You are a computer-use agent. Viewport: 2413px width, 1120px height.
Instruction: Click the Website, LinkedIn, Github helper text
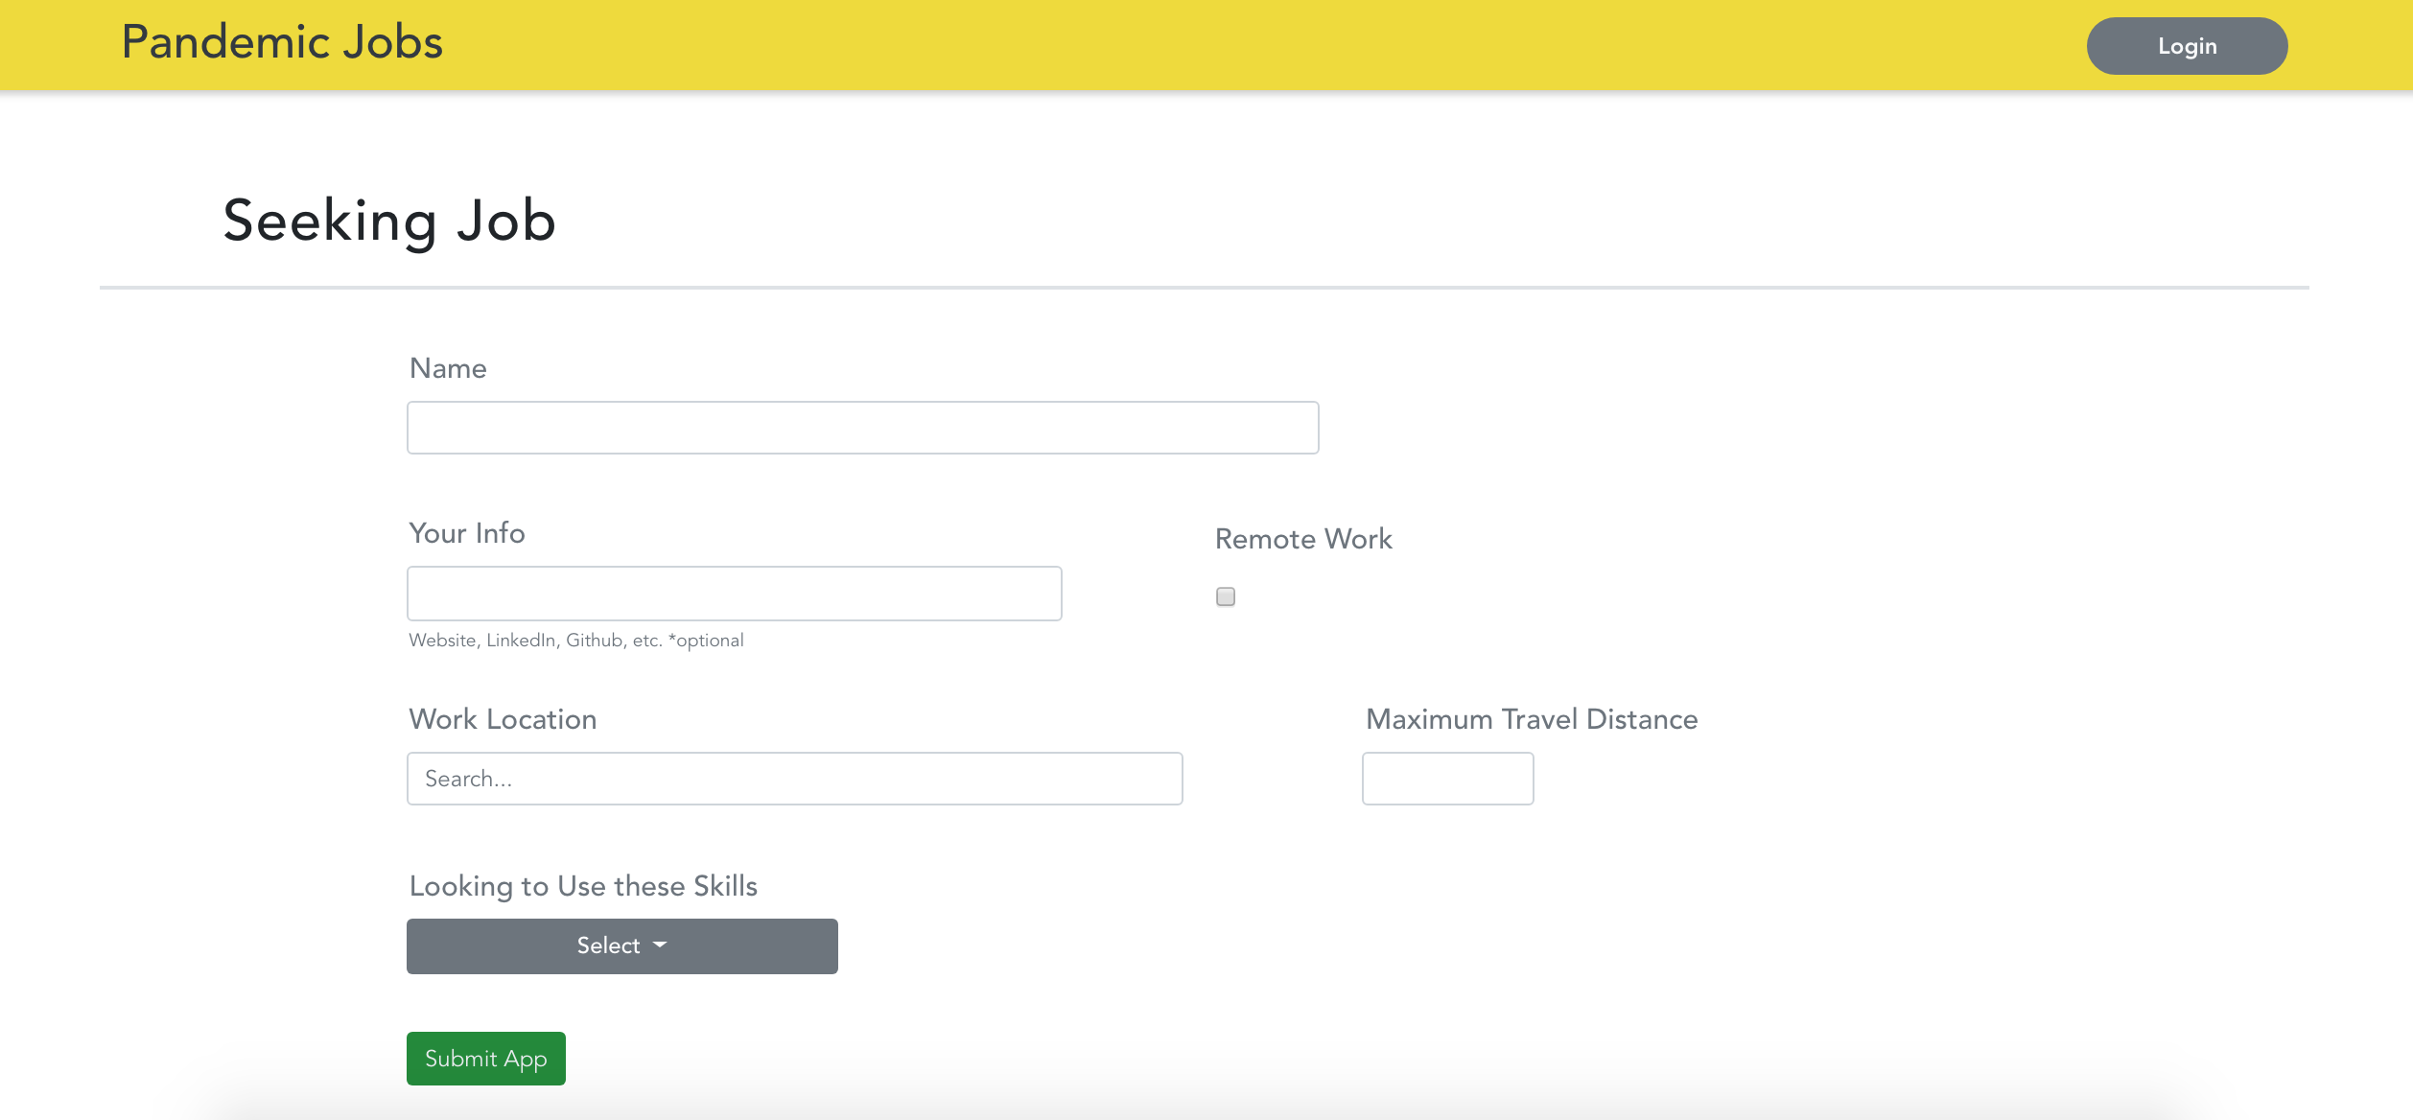tap(575, 641)
